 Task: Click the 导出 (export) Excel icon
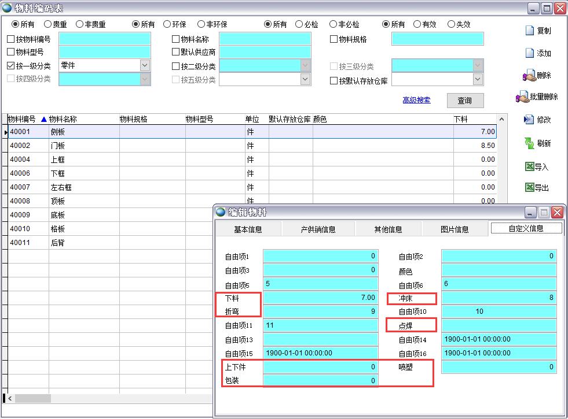529,188
